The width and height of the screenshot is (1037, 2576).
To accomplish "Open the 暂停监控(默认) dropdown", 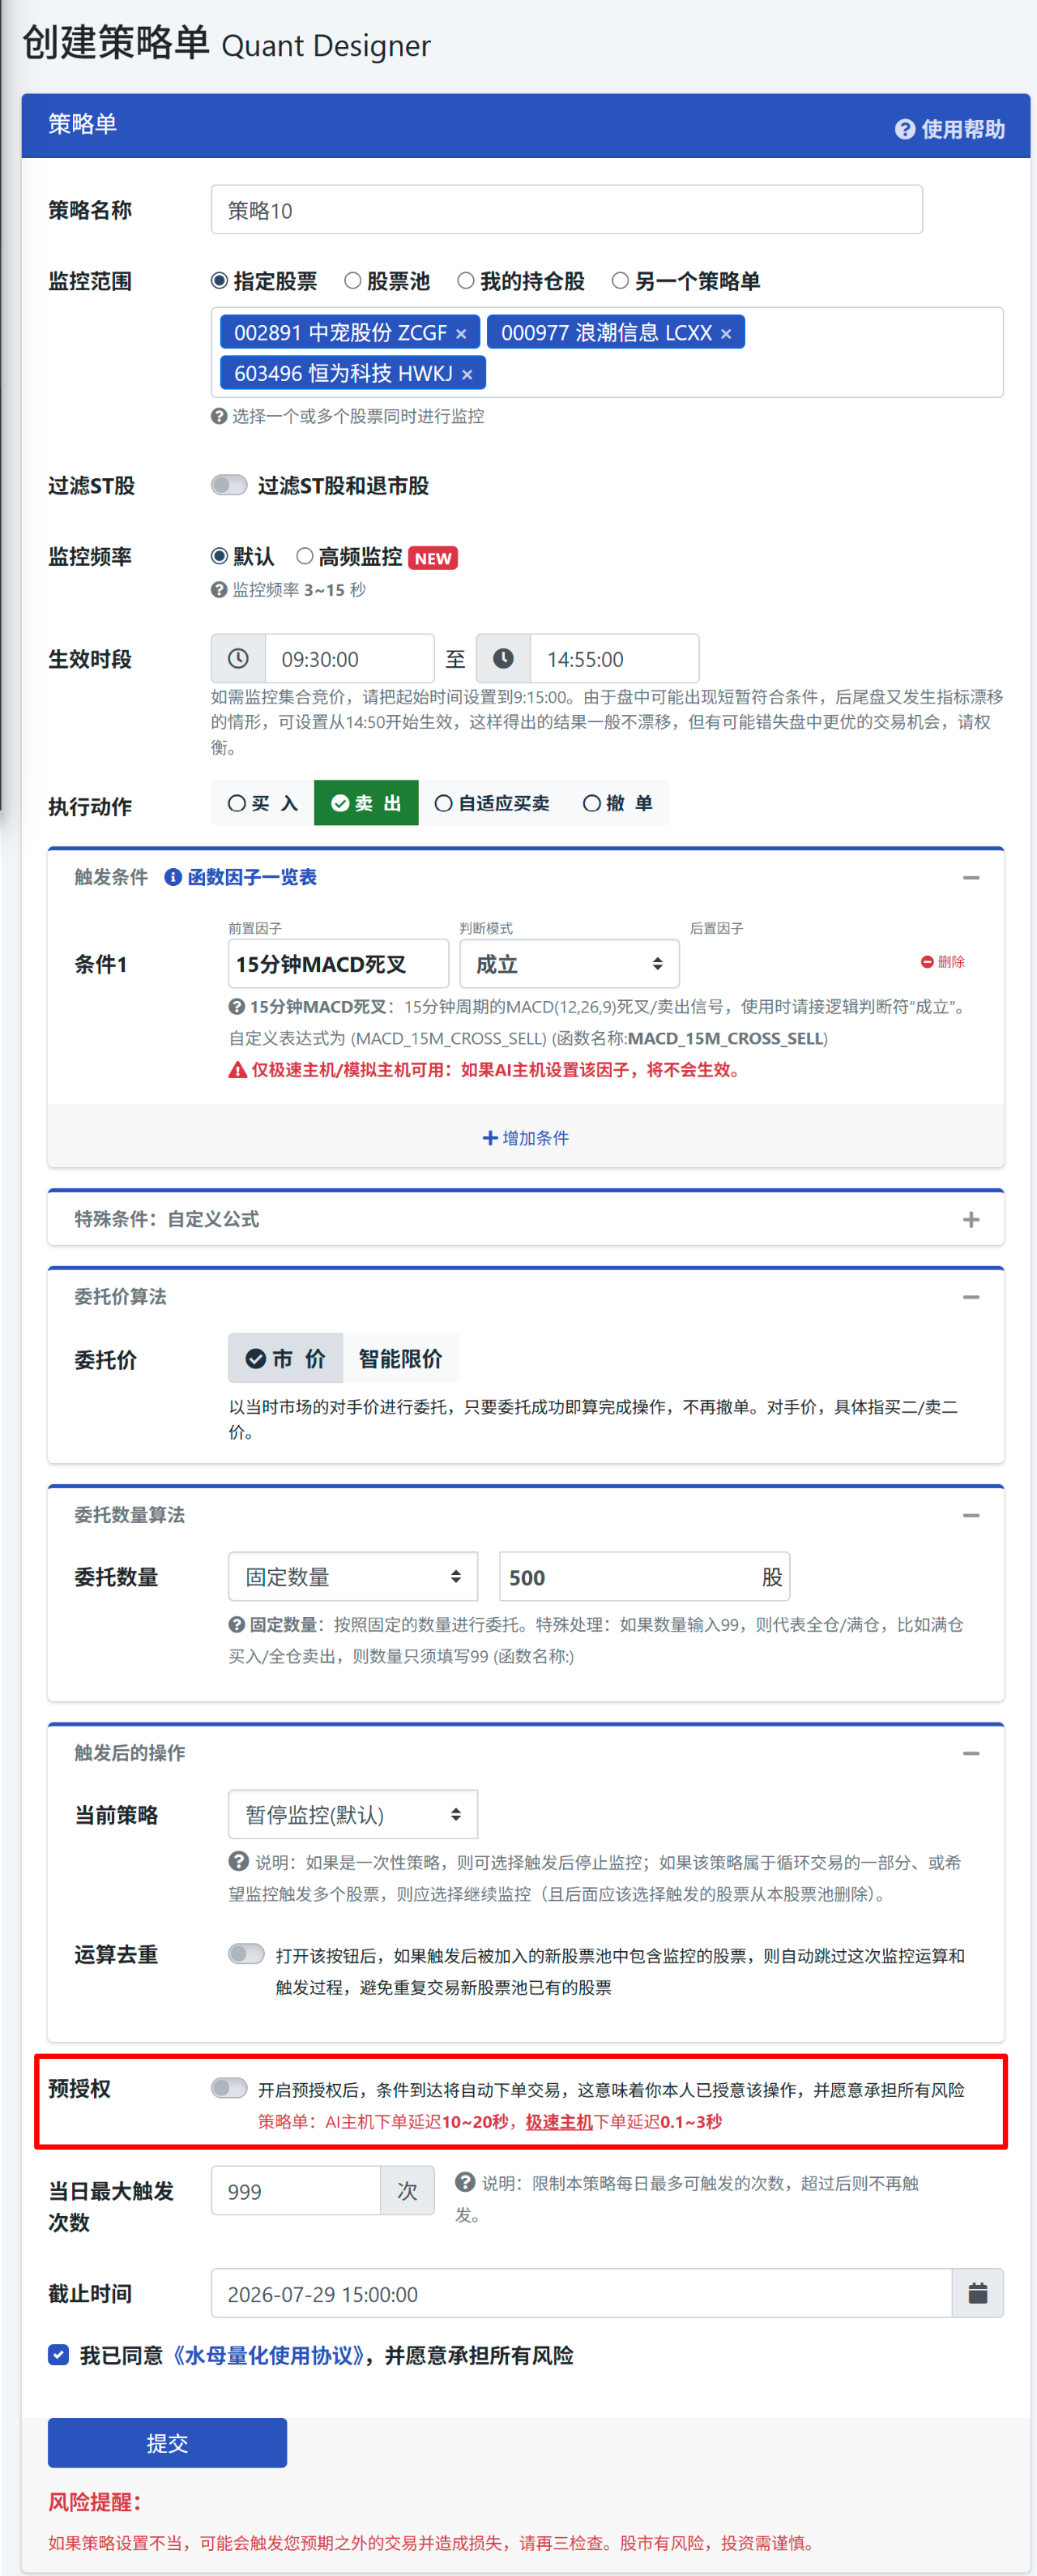I will point(352,1814).
